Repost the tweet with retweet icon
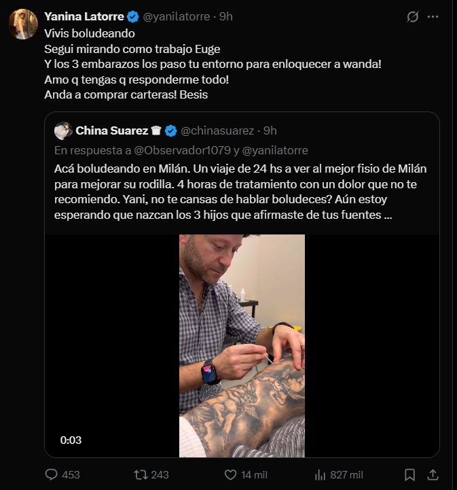The height and width of the screenshot is (490, 457). click(141, 474)
